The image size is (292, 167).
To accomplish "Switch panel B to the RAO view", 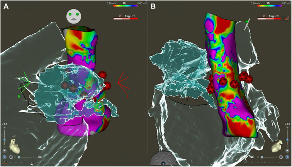I will click(x=265, y=162).
